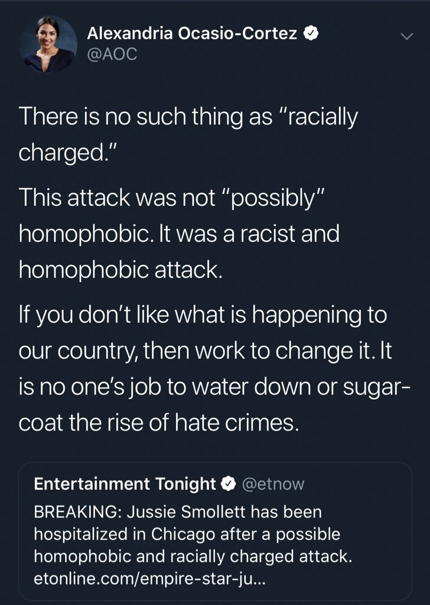This screenshot has height=605, width=430.
Task: Open the tweet options chevron menu
Action: point(407,37)
